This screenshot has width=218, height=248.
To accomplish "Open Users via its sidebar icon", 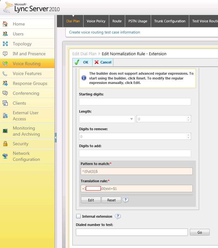I will (5, 34).
